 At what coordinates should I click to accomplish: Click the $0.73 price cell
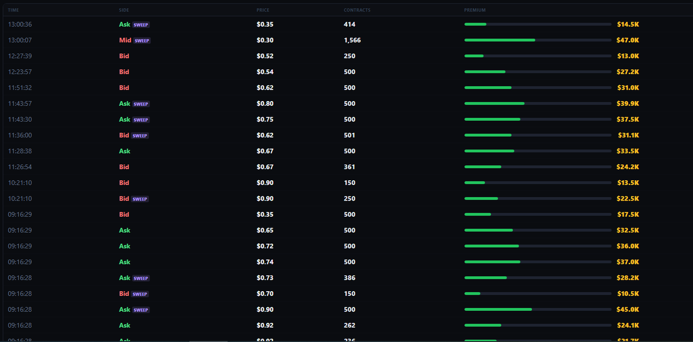point(265,278)
